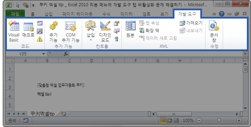Toggle 디자인 모드 (Design Mode)
Viewport: 251px width, 127px height.
(105, 31)
